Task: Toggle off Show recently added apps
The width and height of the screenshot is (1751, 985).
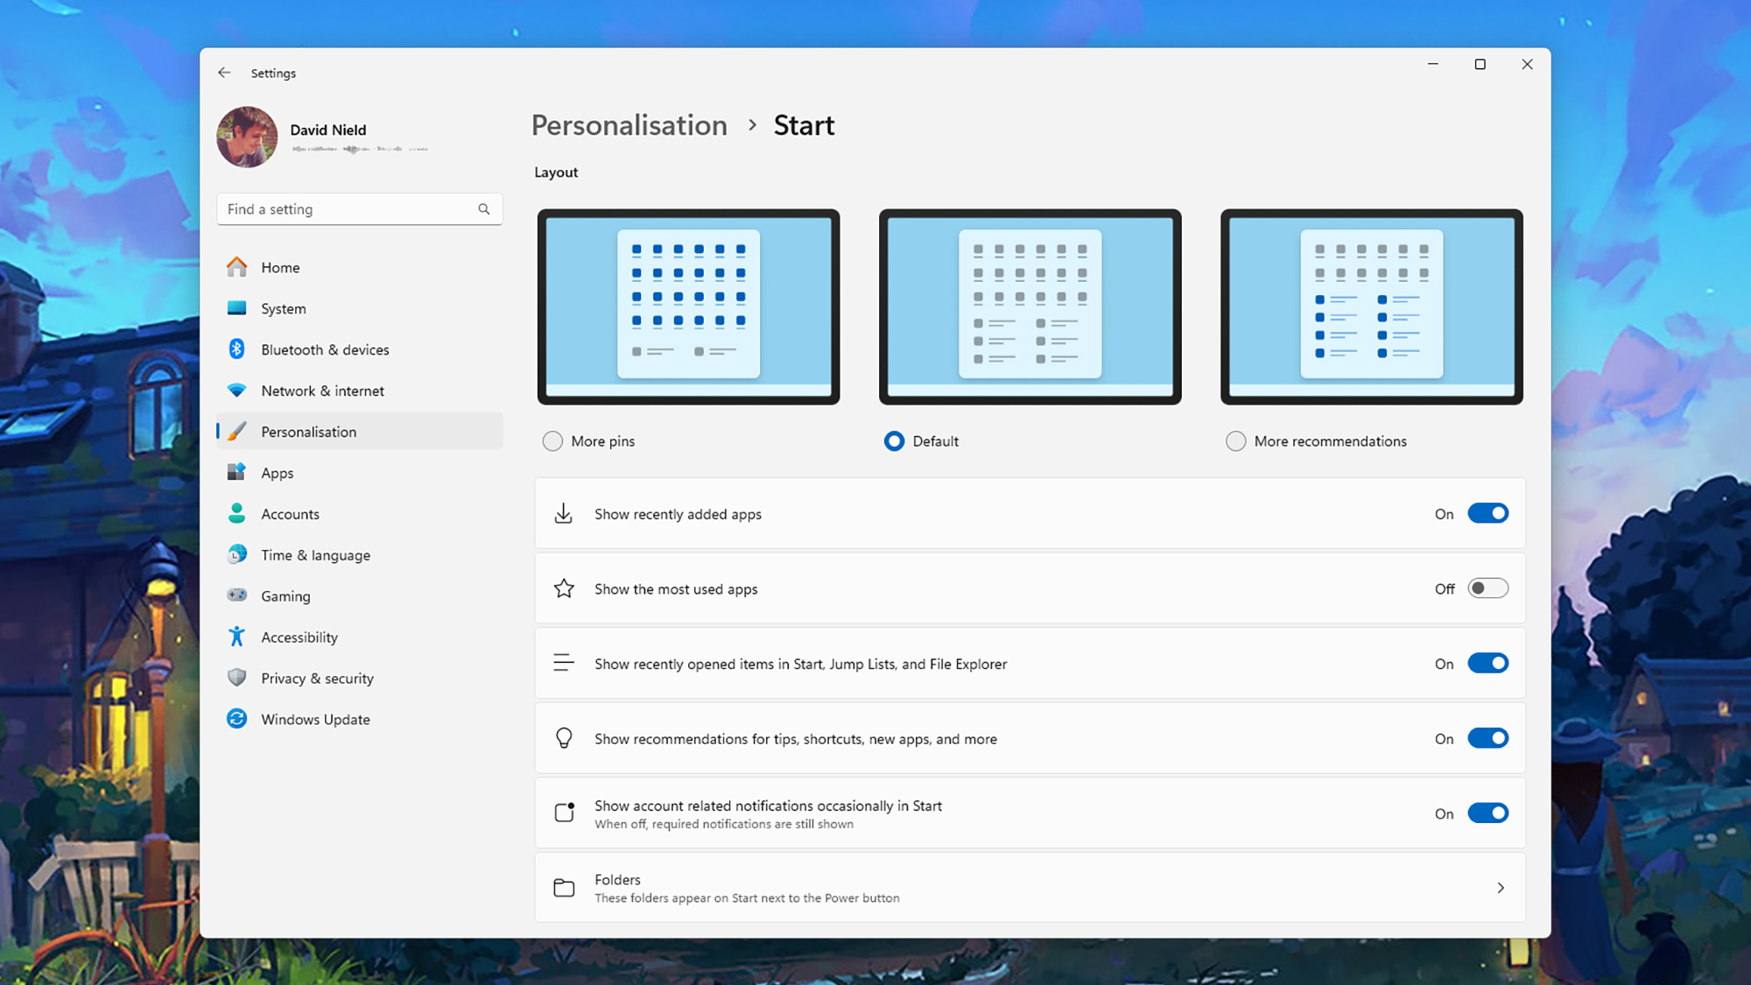Action: (x=1487, y=514)
